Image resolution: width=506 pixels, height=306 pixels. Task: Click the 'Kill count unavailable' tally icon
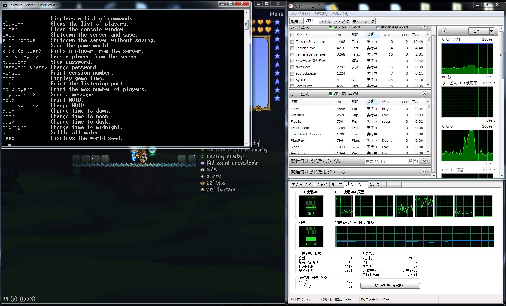pos(202,163)
